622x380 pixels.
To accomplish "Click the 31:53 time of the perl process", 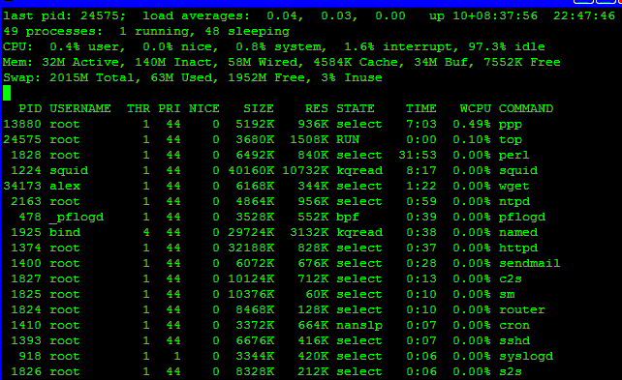I will [x=418, y=155].
